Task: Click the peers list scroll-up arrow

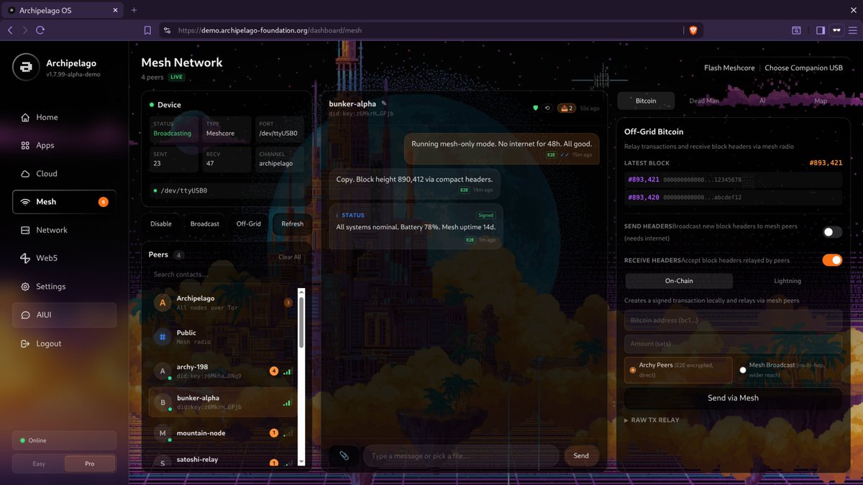Action: [x=301, y=292]
